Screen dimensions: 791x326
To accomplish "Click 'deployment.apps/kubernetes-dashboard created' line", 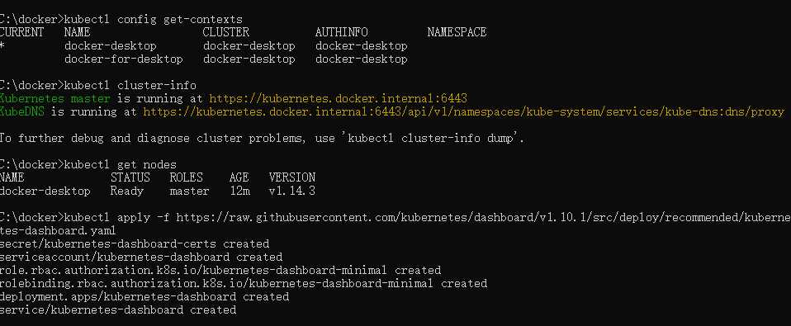I will tap(144, 296).
